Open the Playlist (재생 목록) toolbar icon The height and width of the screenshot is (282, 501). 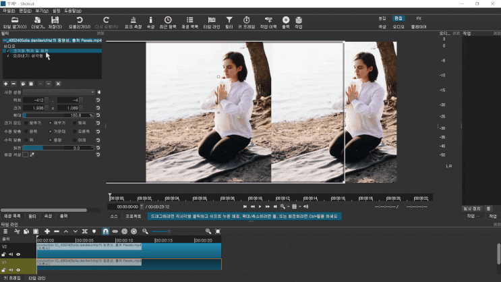189,20
